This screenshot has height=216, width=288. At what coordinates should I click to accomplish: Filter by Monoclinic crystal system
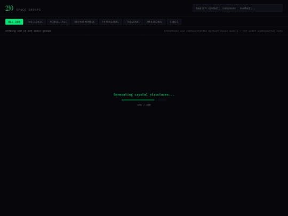click(x=59, y=22)
